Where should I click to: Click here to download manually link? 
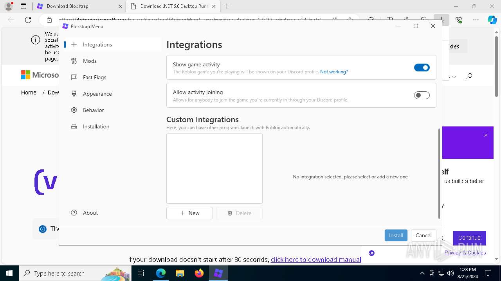(316, 260)
